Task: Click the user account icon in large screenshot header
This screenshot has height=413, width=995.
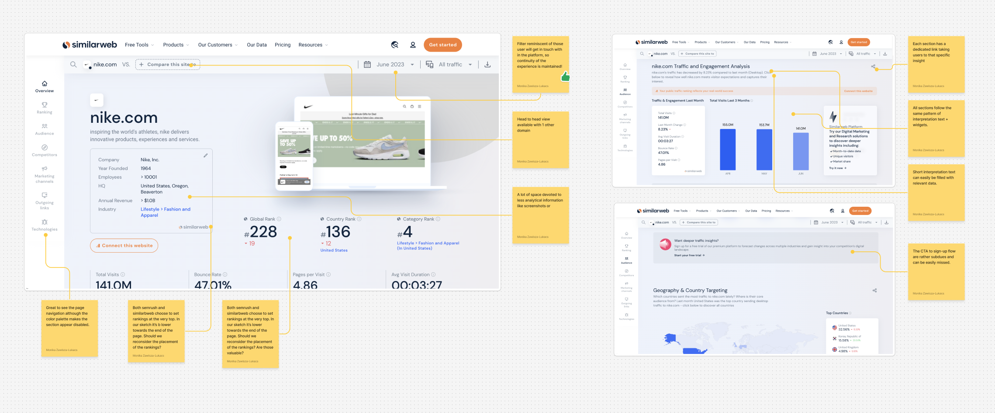Action: pyautogui.click(x=413, y=45)
